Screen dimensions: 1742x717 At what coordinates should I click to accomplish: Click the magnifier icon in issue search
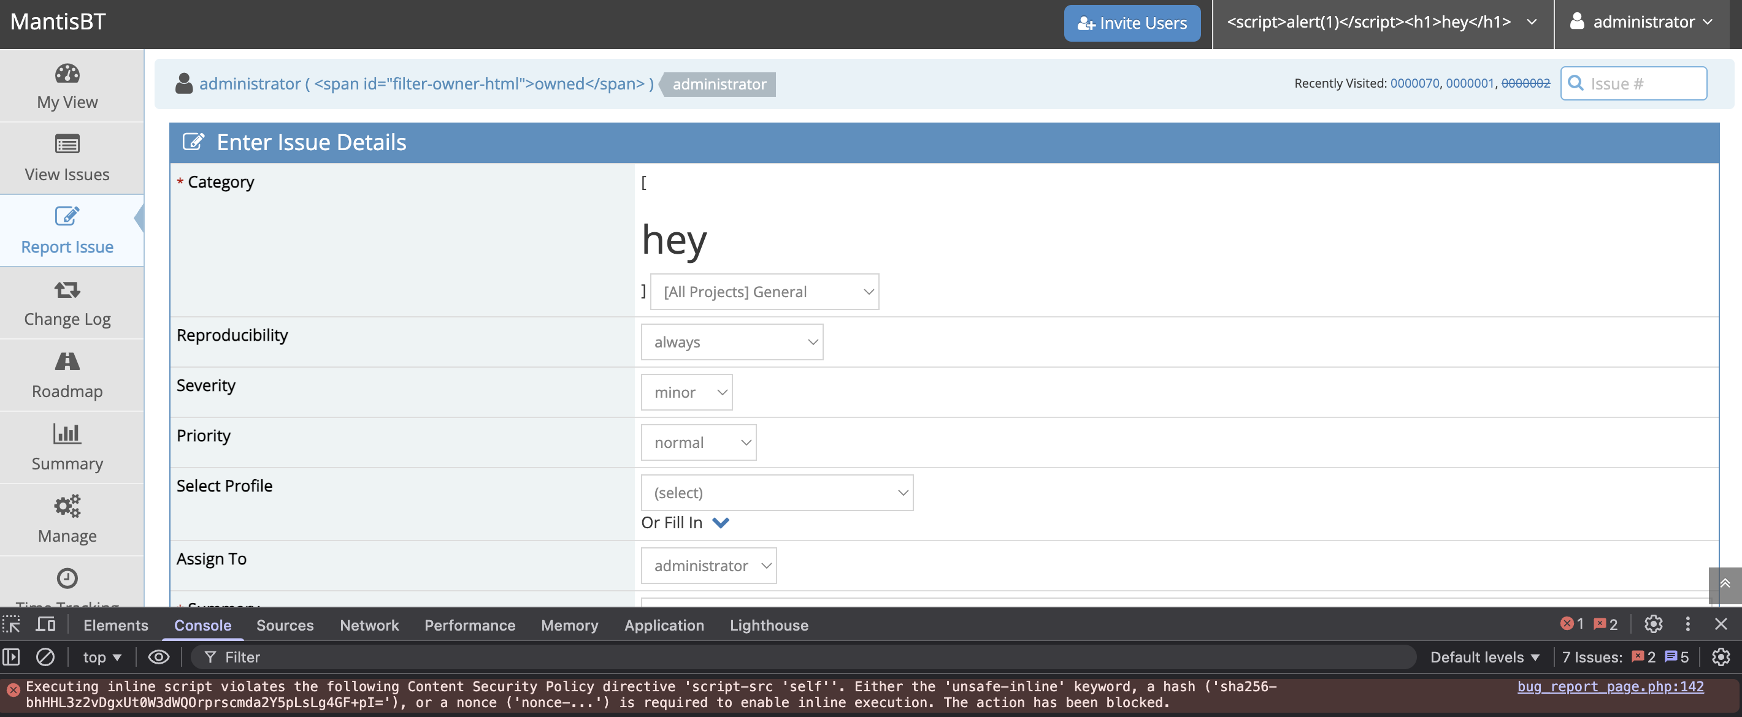pos(1576,83)
